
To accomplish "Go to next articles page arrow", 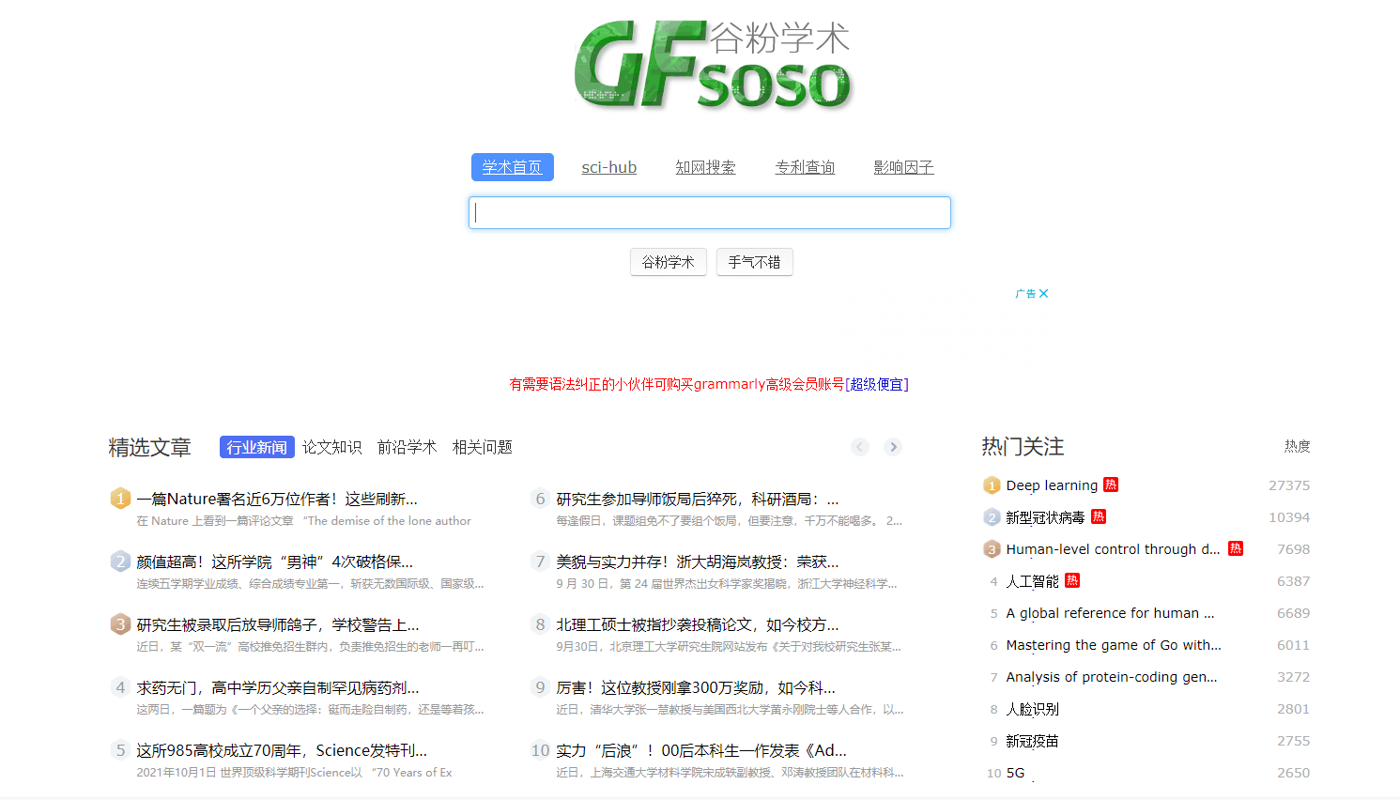I will pos(893,447).
